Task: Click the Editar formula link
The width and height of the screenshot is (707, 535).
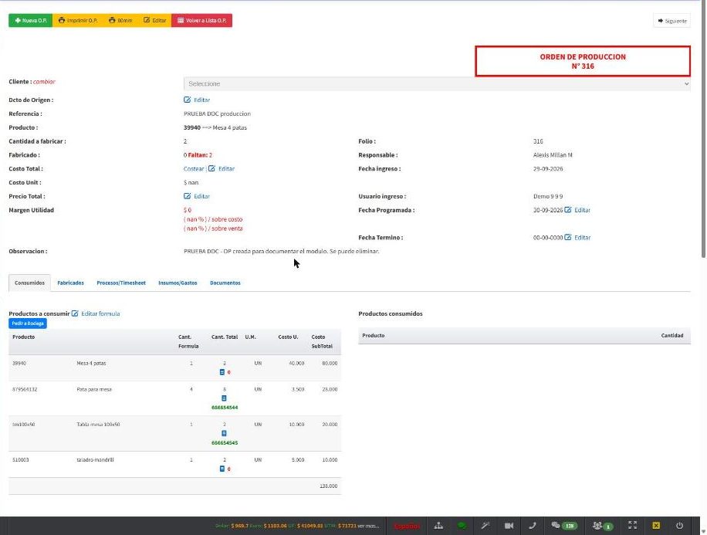Action: tap(96, 313)
